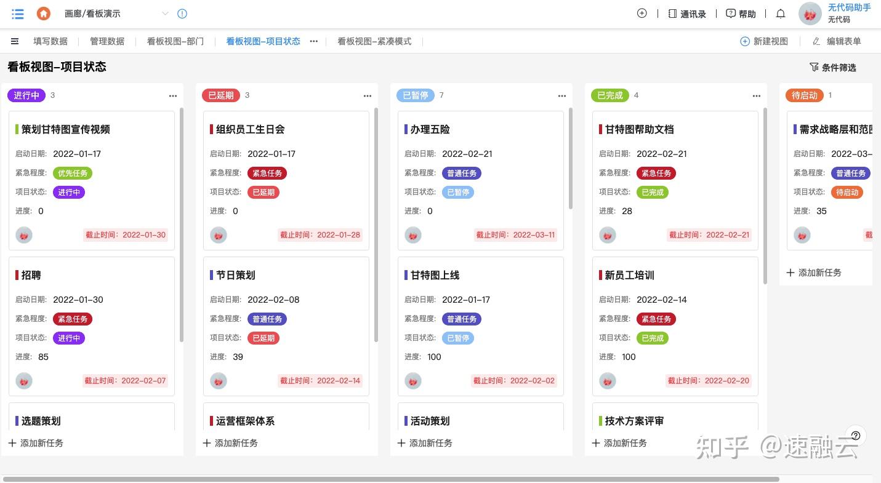Click the 进行中 column header tag
Viewport: 881px width, 483px height.
[26, 95]
